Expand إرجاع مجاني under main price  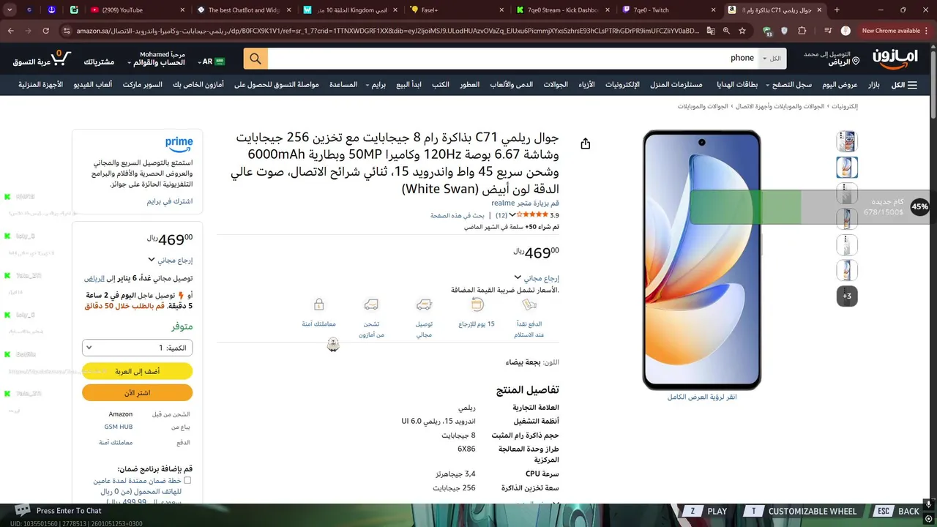pyautogui.click(x=537, y=278)
